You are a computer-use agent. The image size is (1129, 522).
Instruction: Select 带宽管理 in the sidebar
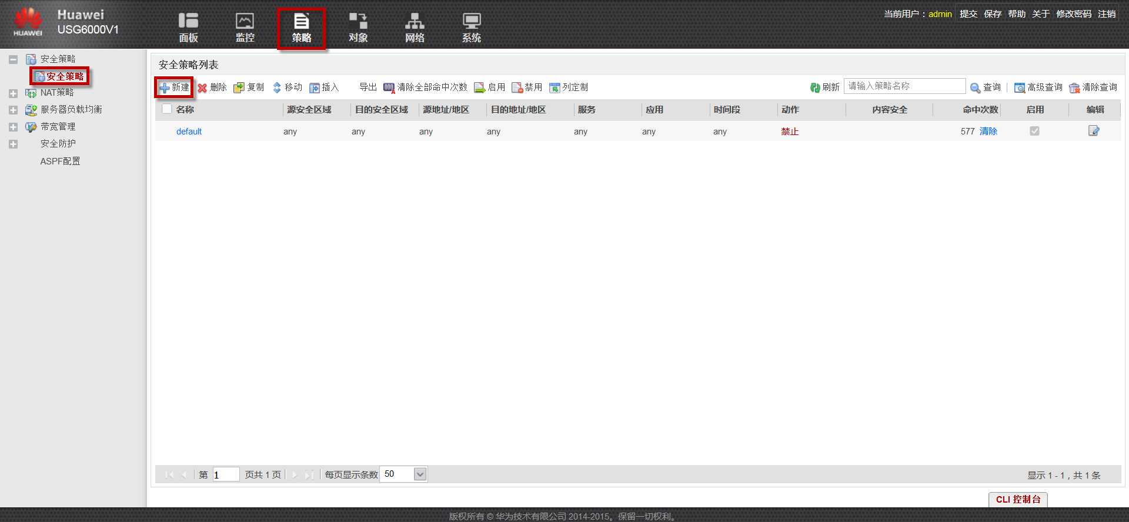pyautogui.click(x=58, y=126)
